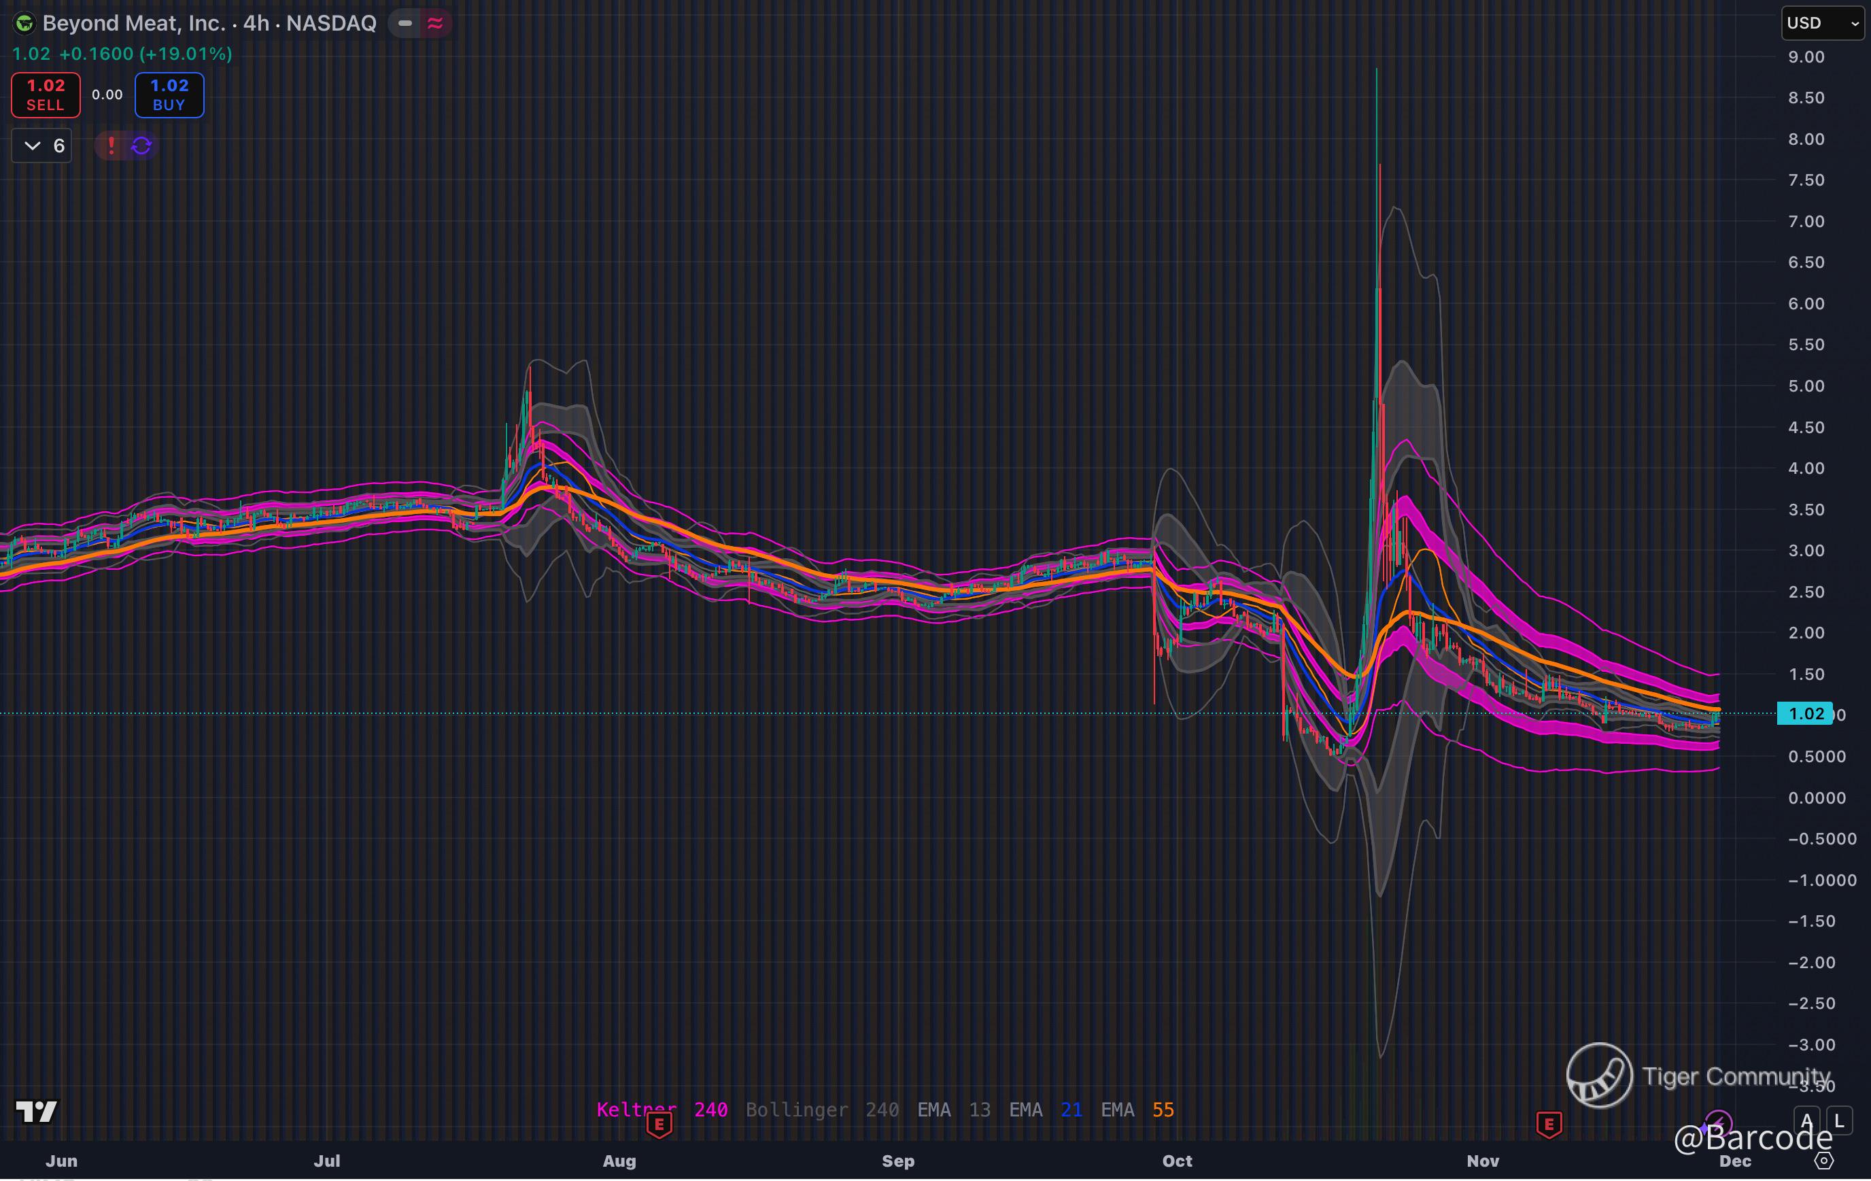
Task: Click the 1.02 current price label
Action: pos(1806,713)
